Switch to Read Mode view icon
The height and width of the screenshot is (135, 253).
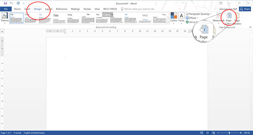click(202, 133)
